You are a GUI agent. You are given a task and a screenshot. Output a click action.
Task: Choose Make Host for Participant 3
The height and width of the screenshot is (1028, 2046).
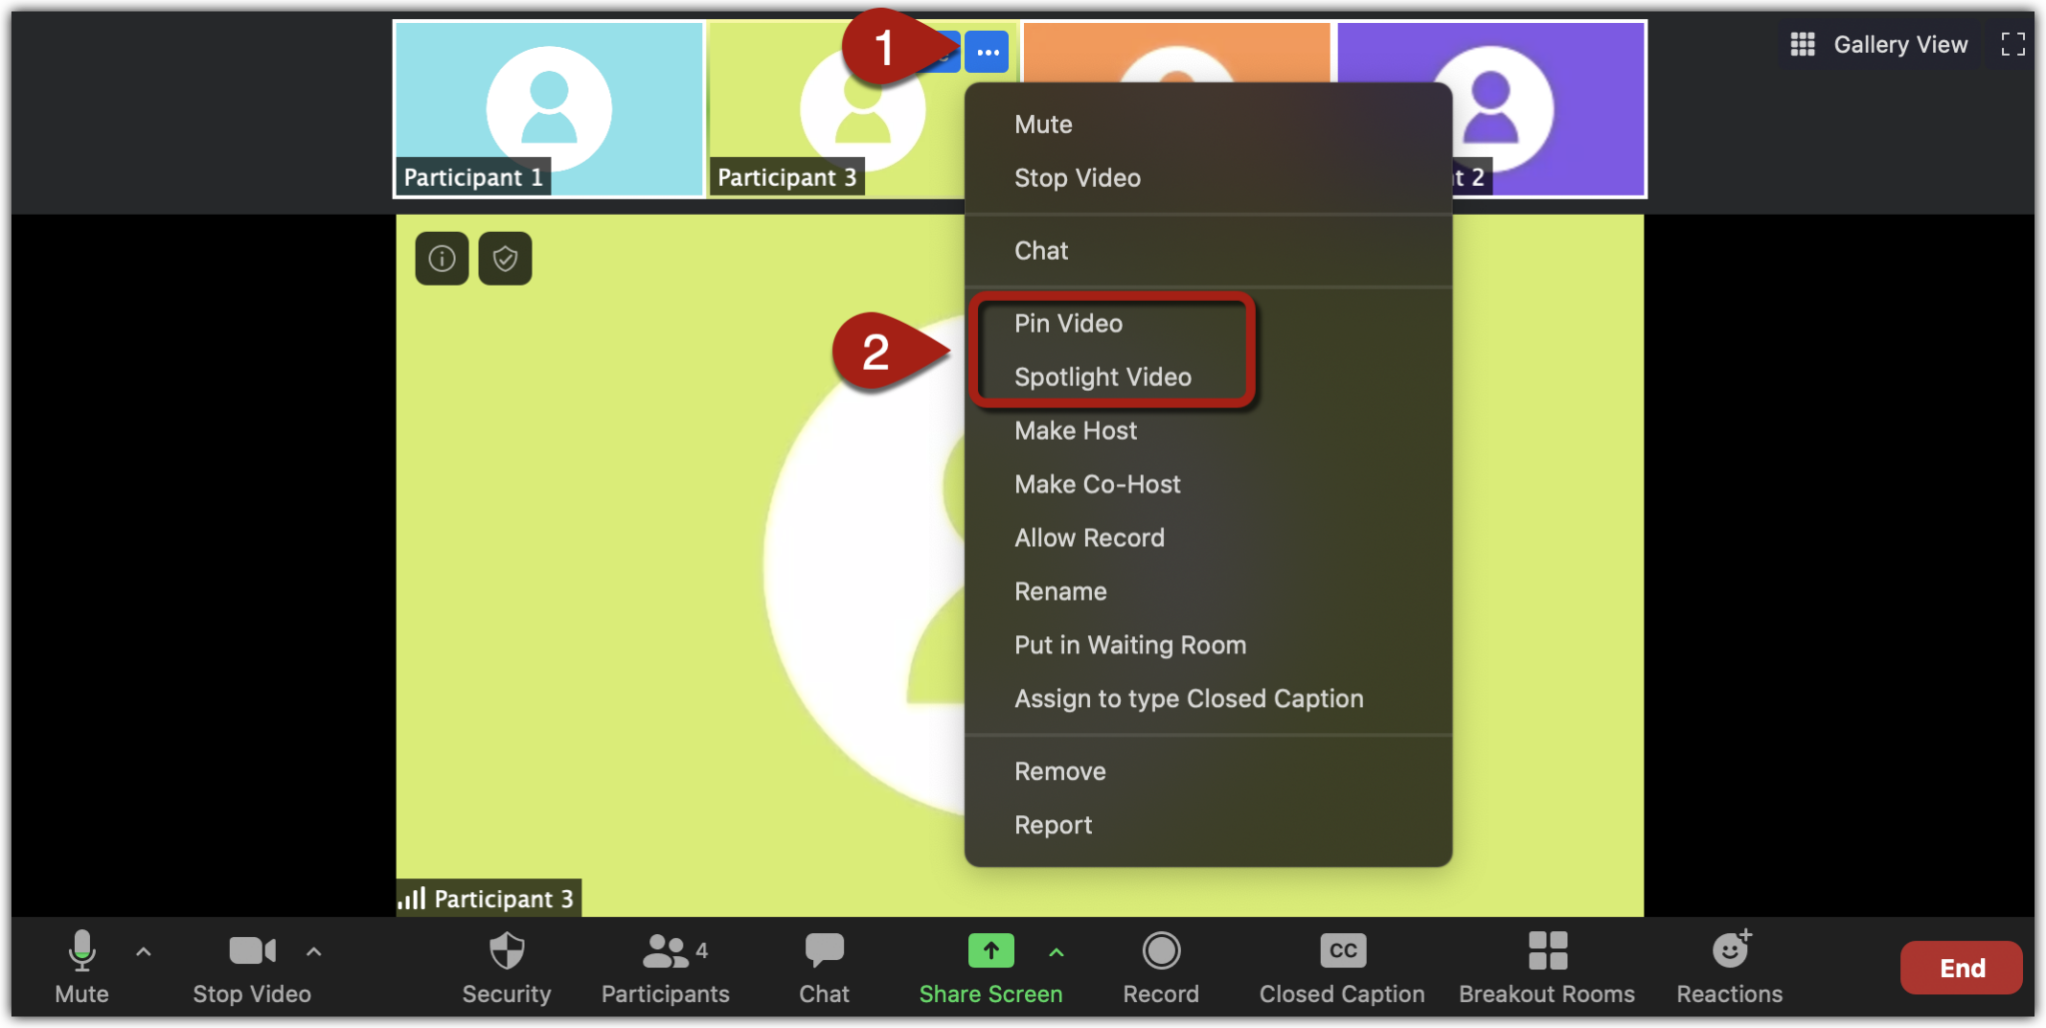point(1075,431)
